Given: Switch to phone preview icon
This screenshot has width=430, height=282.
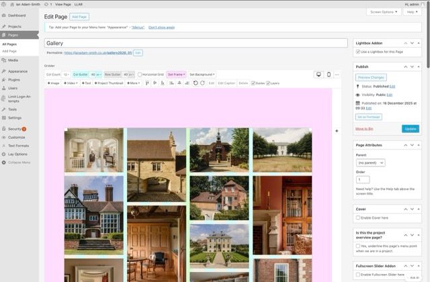Looking at the screenshot, I should (328, 75).
